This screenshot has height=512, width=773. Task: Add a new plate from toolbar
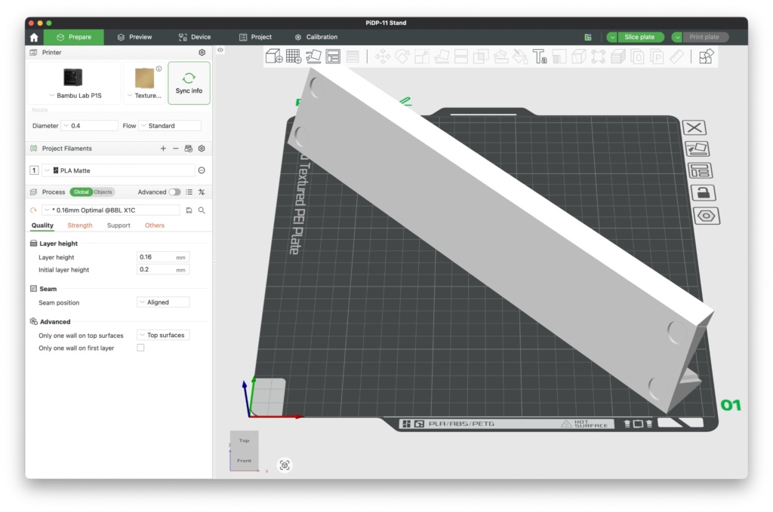pos(294,56)
